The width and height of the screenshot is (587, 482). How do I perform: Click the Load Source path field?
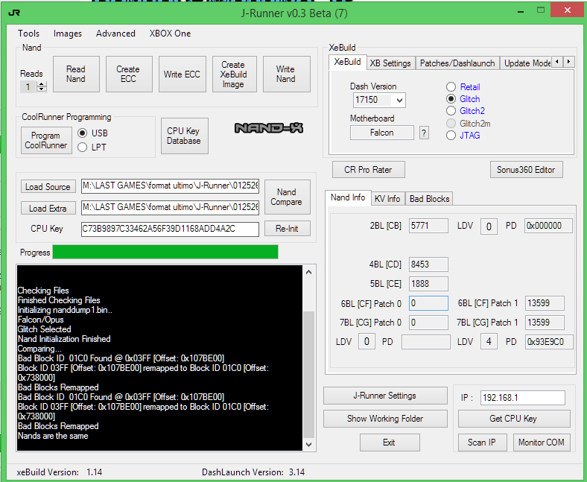pos(170,186)
